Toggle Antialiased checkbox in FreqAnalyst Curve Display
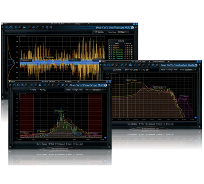 (x=146, y=124)
